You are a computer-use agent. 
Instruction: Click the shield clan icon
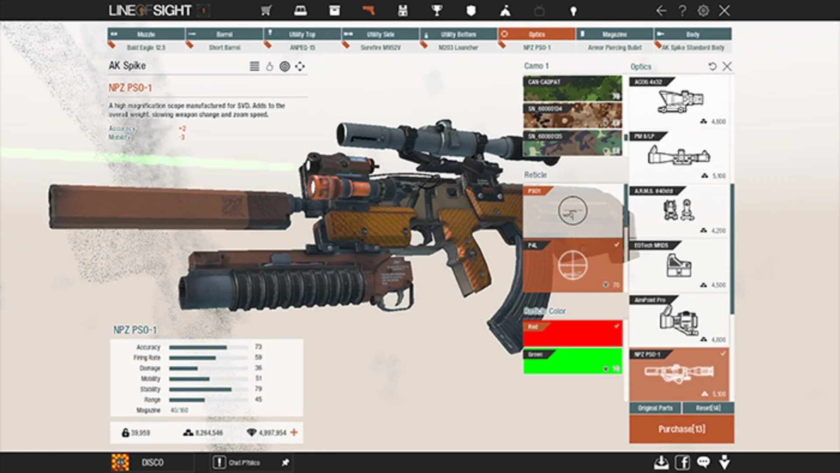[x=471, y=10]
